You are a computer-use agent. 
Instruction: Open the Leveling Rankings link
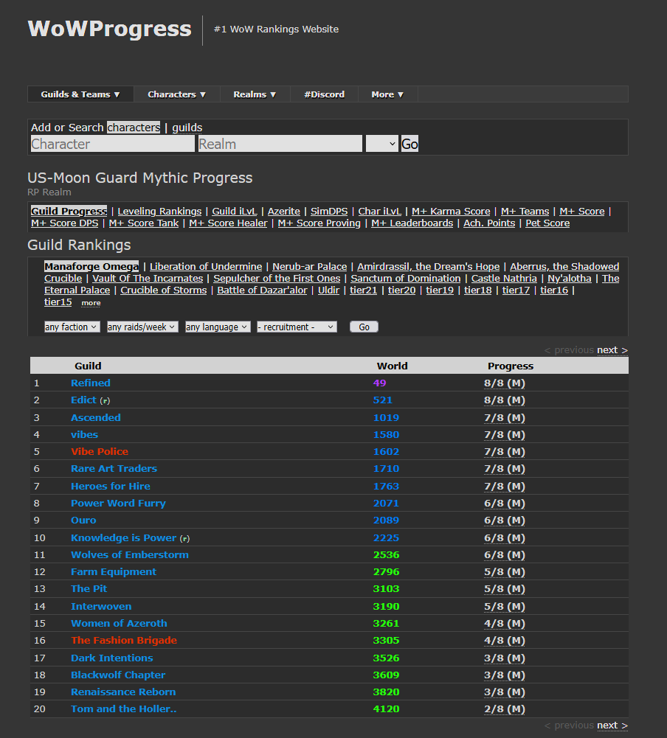coord(159,212)
